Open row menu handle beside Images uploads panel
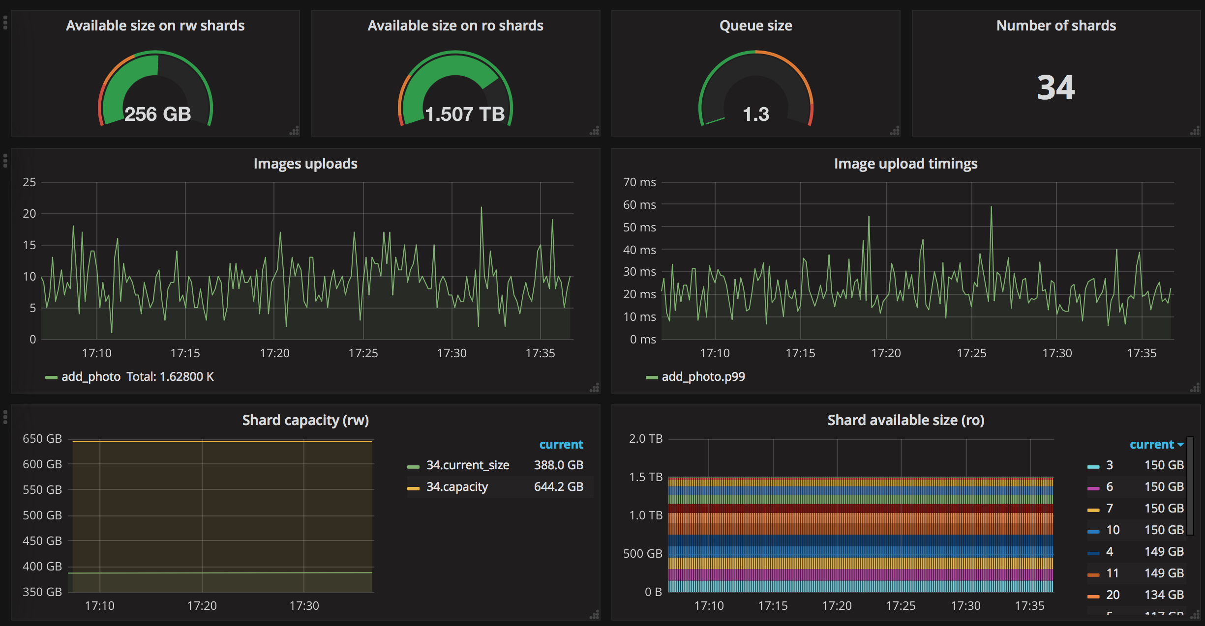1205x626 pixels. [5, 161]
